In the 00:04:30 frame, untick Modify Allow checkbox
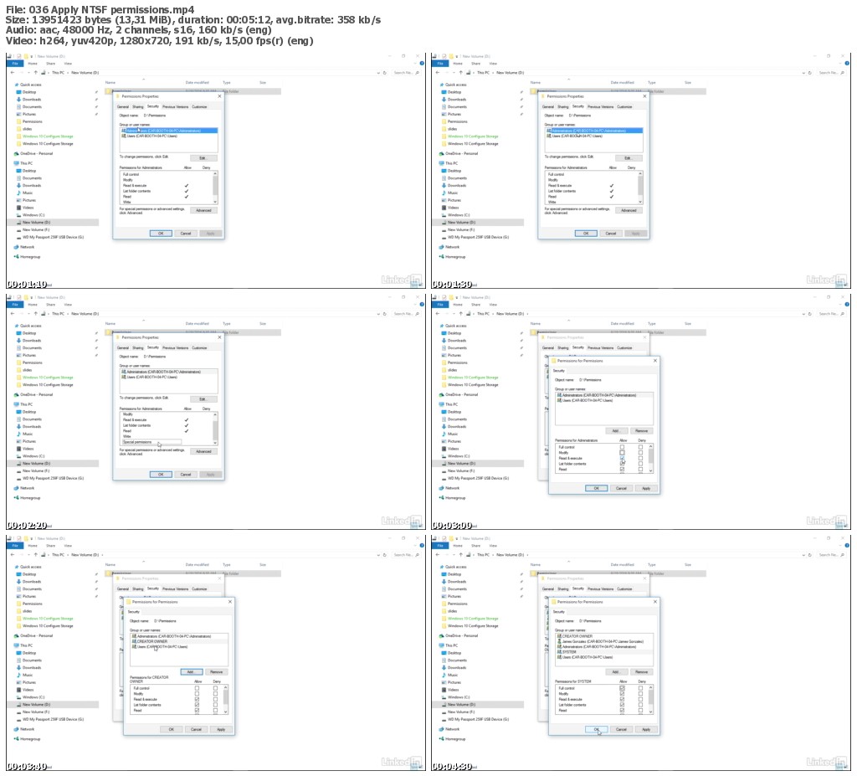The image size is (857, 776). (622, 693)
